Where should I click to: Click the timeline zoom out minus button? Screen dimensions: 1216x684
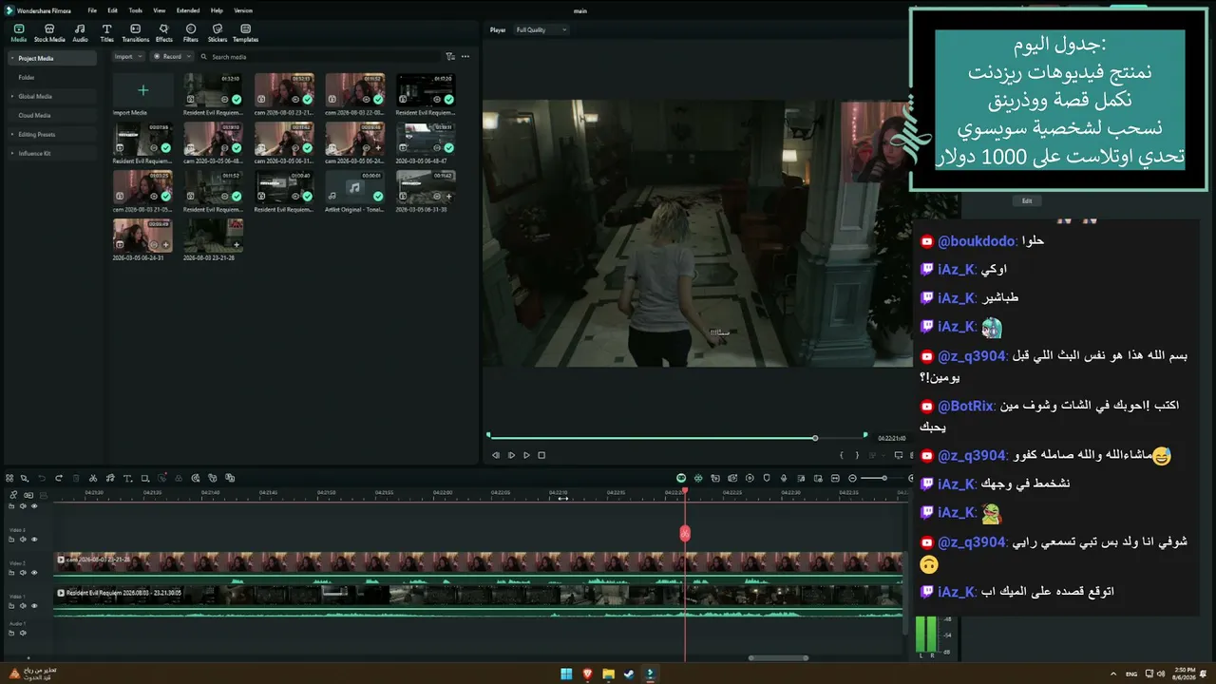(852, 478)
